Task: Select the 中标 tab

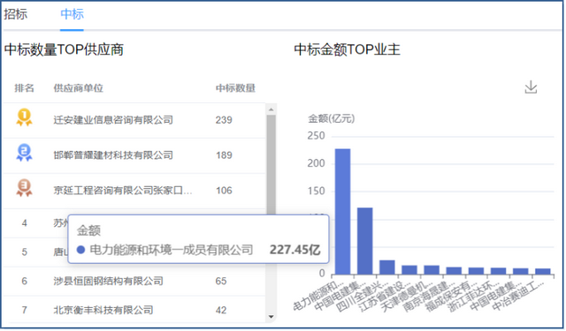Action: pyautogui.click(x=72, y=14)
